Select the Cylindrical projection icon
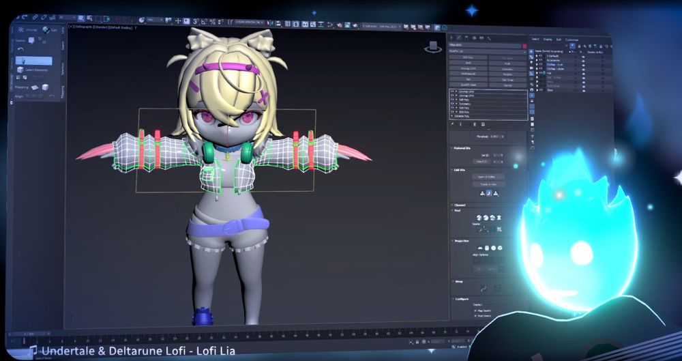 [487, 248]
